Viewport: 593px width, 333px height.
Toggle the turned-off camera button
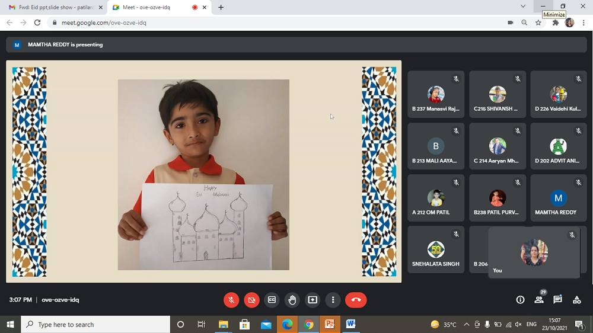tap(251, 300)
